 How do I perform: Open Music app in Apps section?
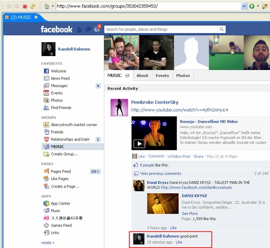point(56,211)
